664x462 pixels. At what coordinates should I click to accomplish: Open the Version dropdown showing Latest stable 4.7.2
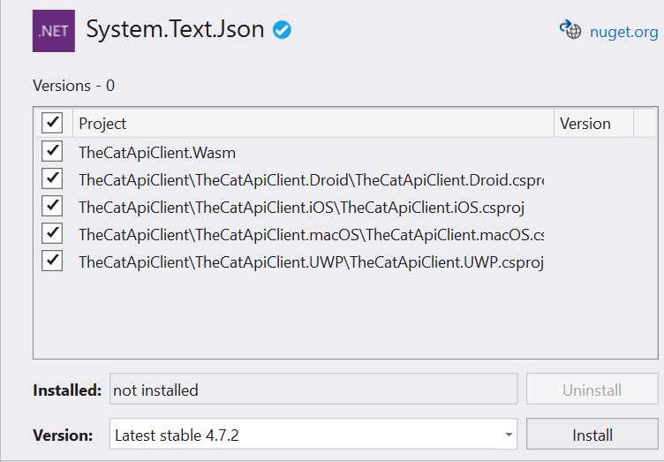coord(313,434)
